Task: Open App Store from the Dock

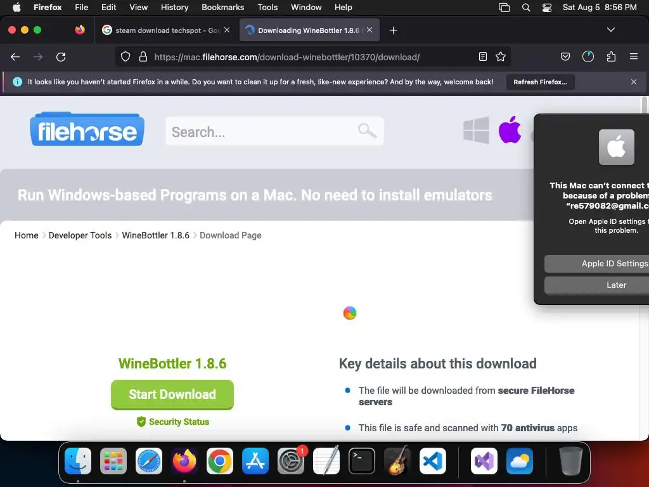Action: pyautogui.click(x=255, y=461)
